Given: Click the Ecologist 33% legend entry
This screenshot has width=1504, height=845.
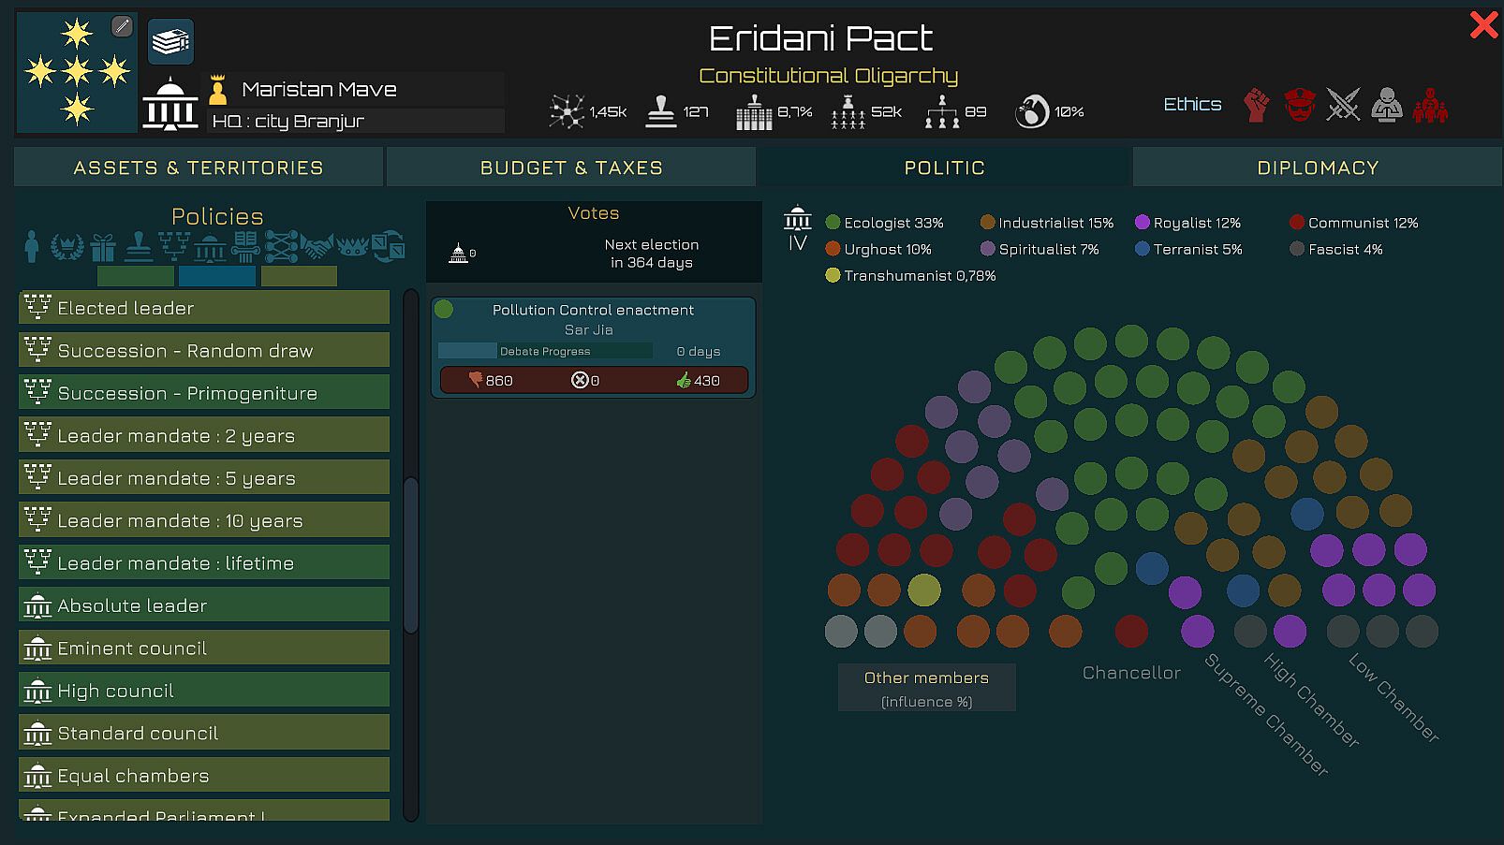Looking at the screenshot, I should pyautogui.click(x=884, y=223).
